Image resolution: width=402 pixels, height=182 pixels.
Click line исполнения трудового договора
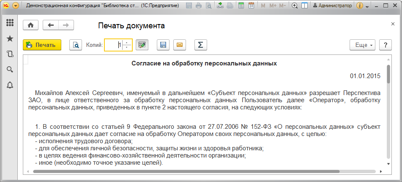84,141
